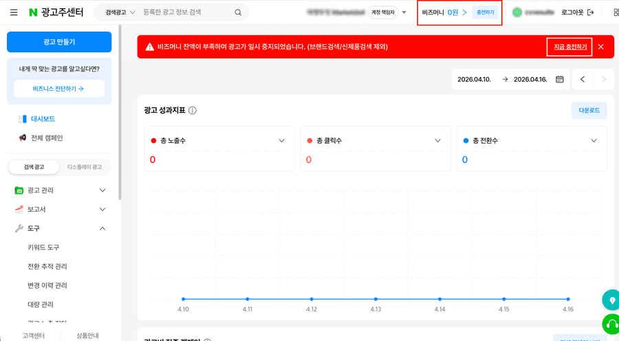Click the sidebar vertical scrollbar
This screenshot has height=341, width=619.
point(120,113)
